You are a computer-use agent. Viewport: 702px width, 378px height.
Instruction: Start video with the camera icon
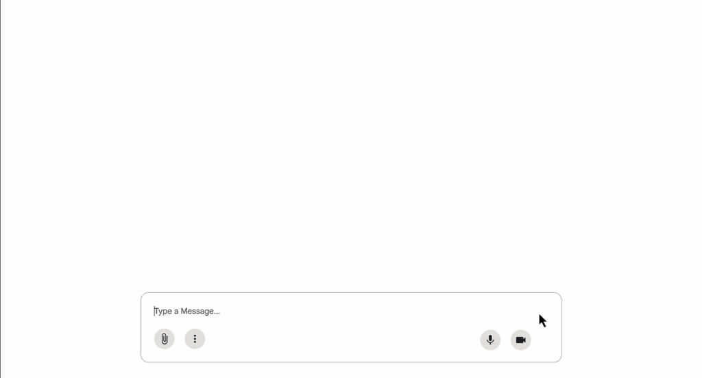point(521,340)
